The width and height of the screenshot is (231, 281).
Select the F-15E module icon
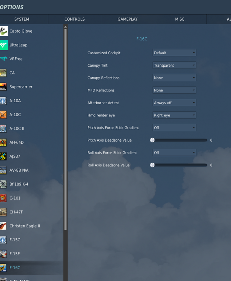[3, 254]
